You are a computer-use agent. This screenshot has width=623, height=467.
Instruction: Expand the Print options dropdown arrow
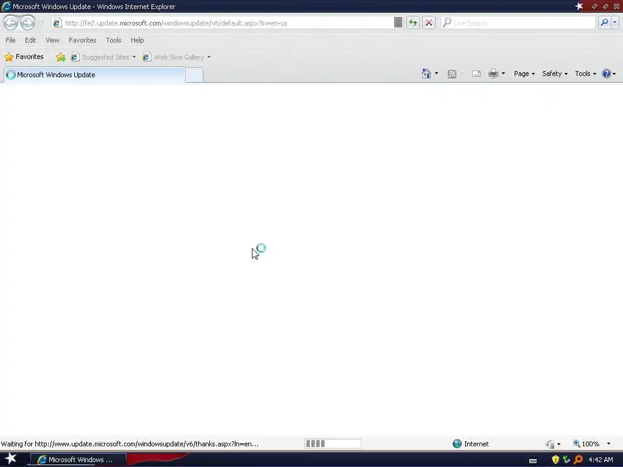point(503,74)
